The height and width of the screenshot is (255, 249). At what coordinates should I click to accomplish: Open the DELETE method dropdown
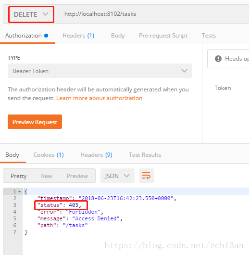tap(31, 14)
